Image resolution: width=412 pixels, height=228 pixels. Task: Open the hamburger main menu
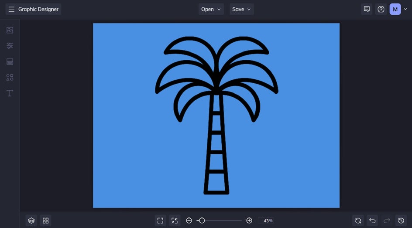pos(11,9)
